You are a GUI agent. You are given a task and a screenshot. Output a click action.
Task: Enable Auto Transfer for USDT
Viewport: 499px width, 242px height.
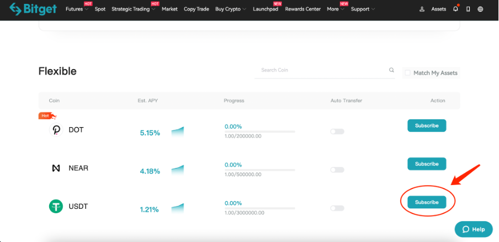[x=337, y=208]
